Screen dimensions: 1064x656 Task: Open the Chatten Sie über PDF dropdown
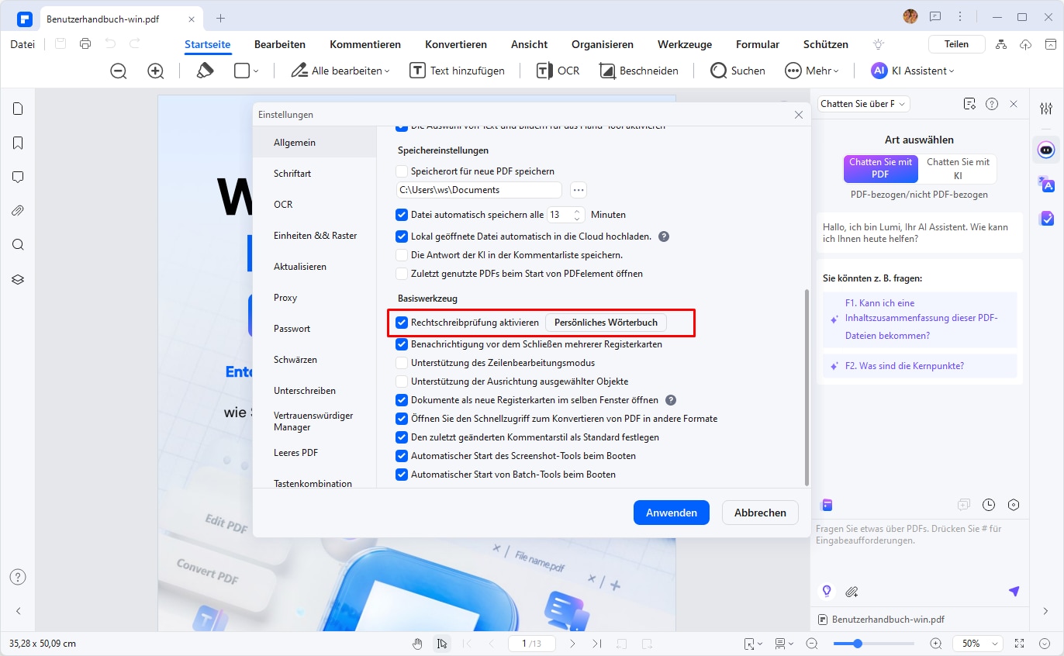pos(863,104)
